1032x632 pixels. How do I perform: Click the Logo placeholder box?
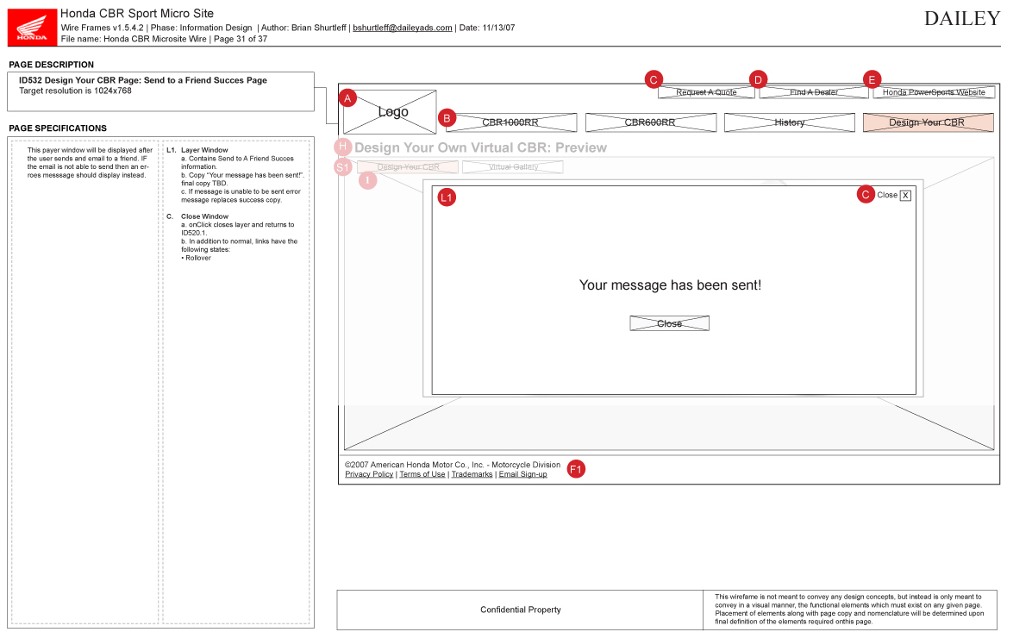(x=391, y=113)
